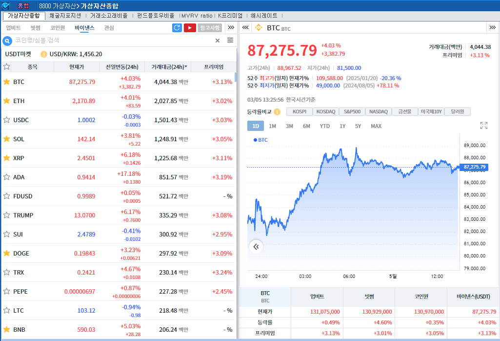Image resolution: width=500 pixels, height=341 pixels.
Task: Toggle the favorite star for USDC
Action: click(7, 120)
